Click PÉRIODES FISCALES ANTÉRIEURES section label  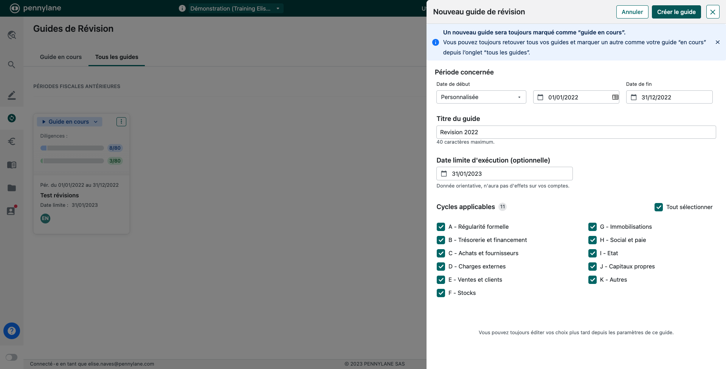point(77,87)
